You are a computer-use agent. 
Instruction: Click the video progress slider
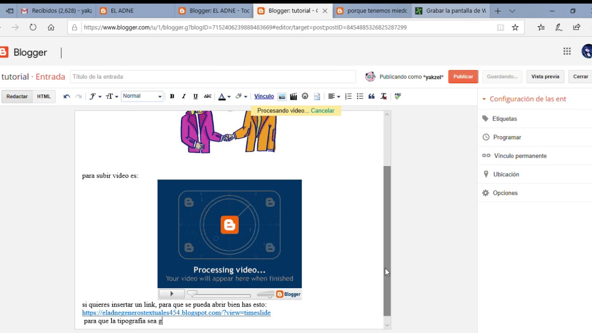pyautogui.click(x=219, y=294)
